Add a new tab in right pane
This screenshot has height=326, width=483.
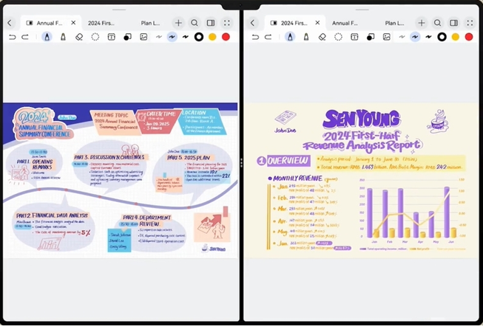[422, 23]
